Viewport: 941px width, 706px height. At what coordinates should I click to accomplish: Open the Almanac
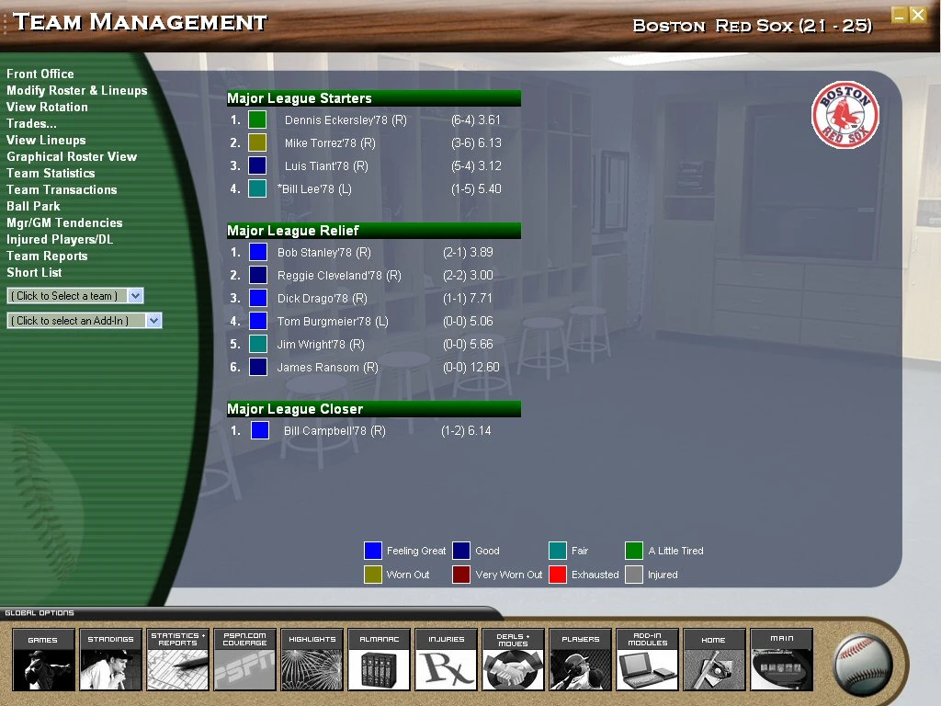(x=380, y=659)
